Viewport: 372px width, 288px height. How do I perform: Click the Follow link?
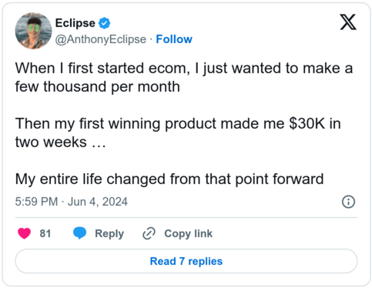[x=174, y=39]
